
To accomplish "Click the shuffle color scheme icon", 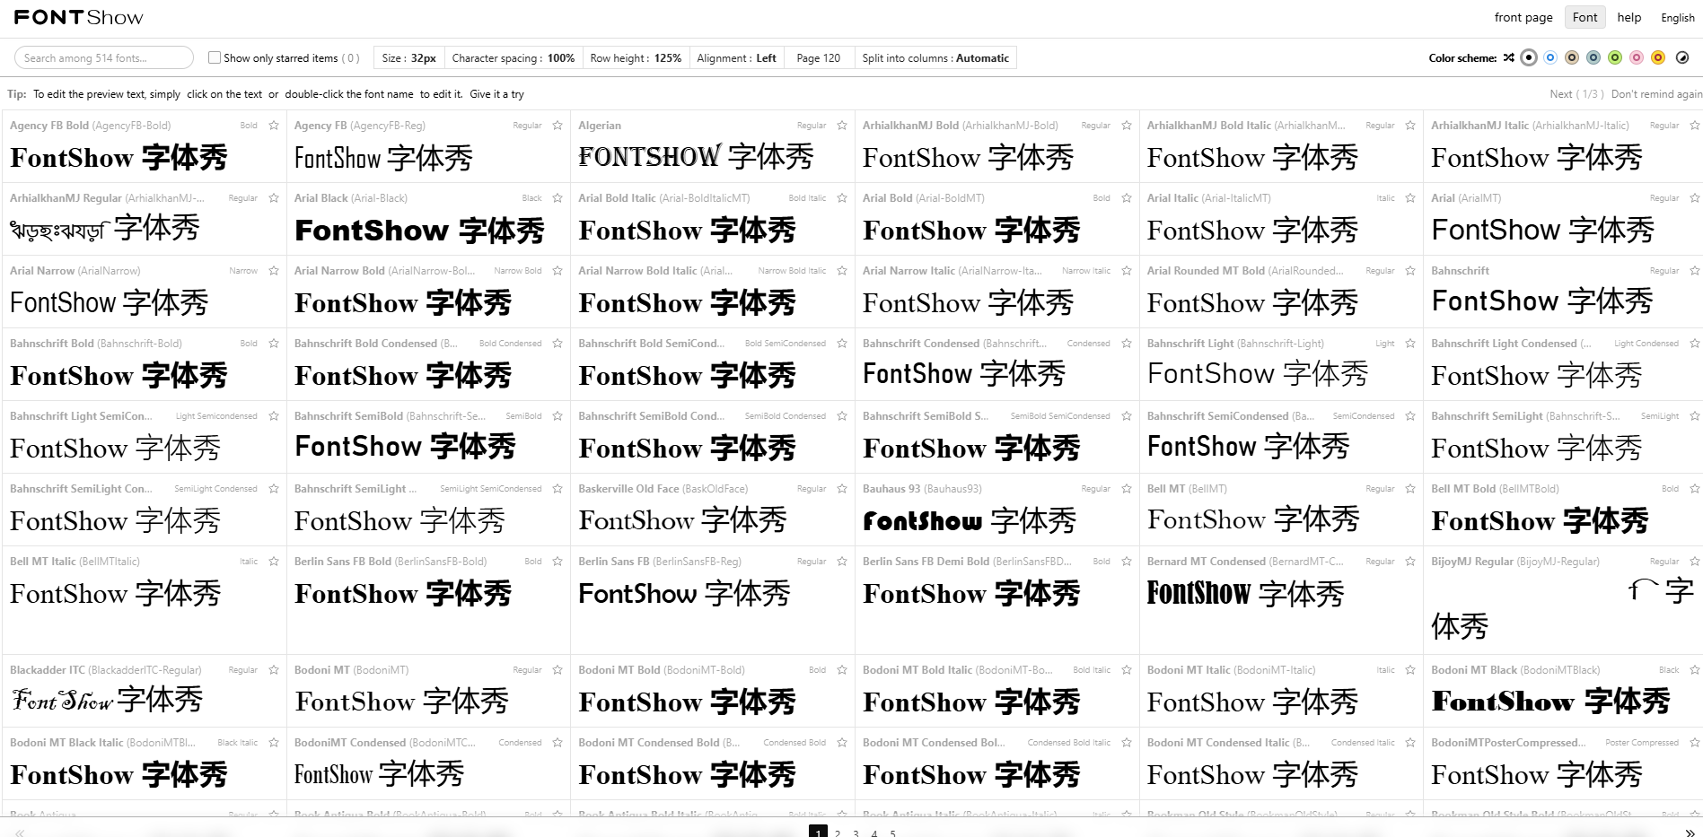I will point(1509,57).
